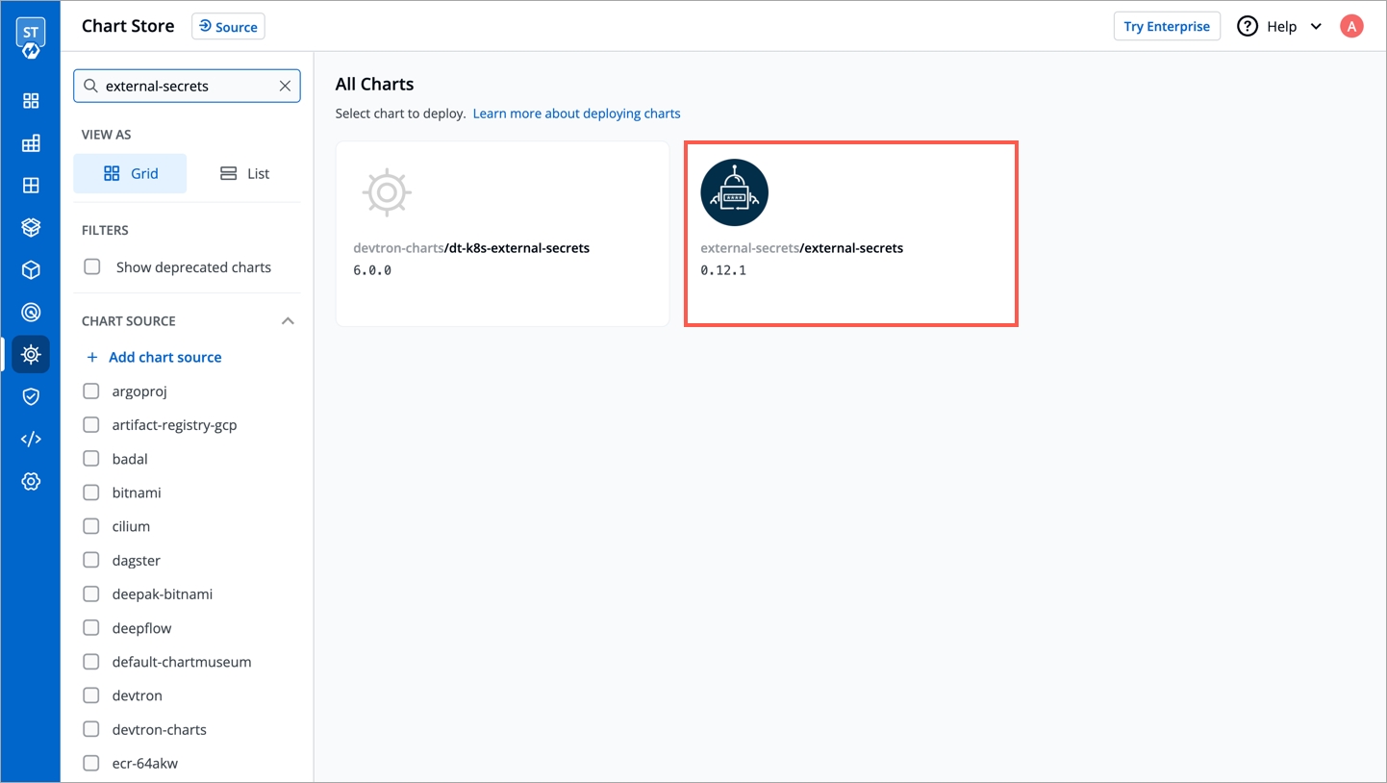Screen dimensions: 1387x783
Task: Select the Grid view option
Action: 130,174
